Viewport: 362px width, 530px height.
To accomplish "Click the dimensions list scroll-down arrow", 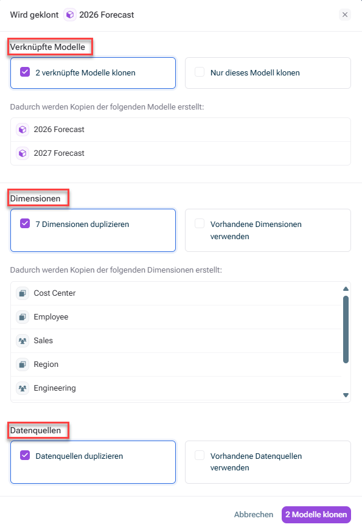I will click(x=346, y=395).
